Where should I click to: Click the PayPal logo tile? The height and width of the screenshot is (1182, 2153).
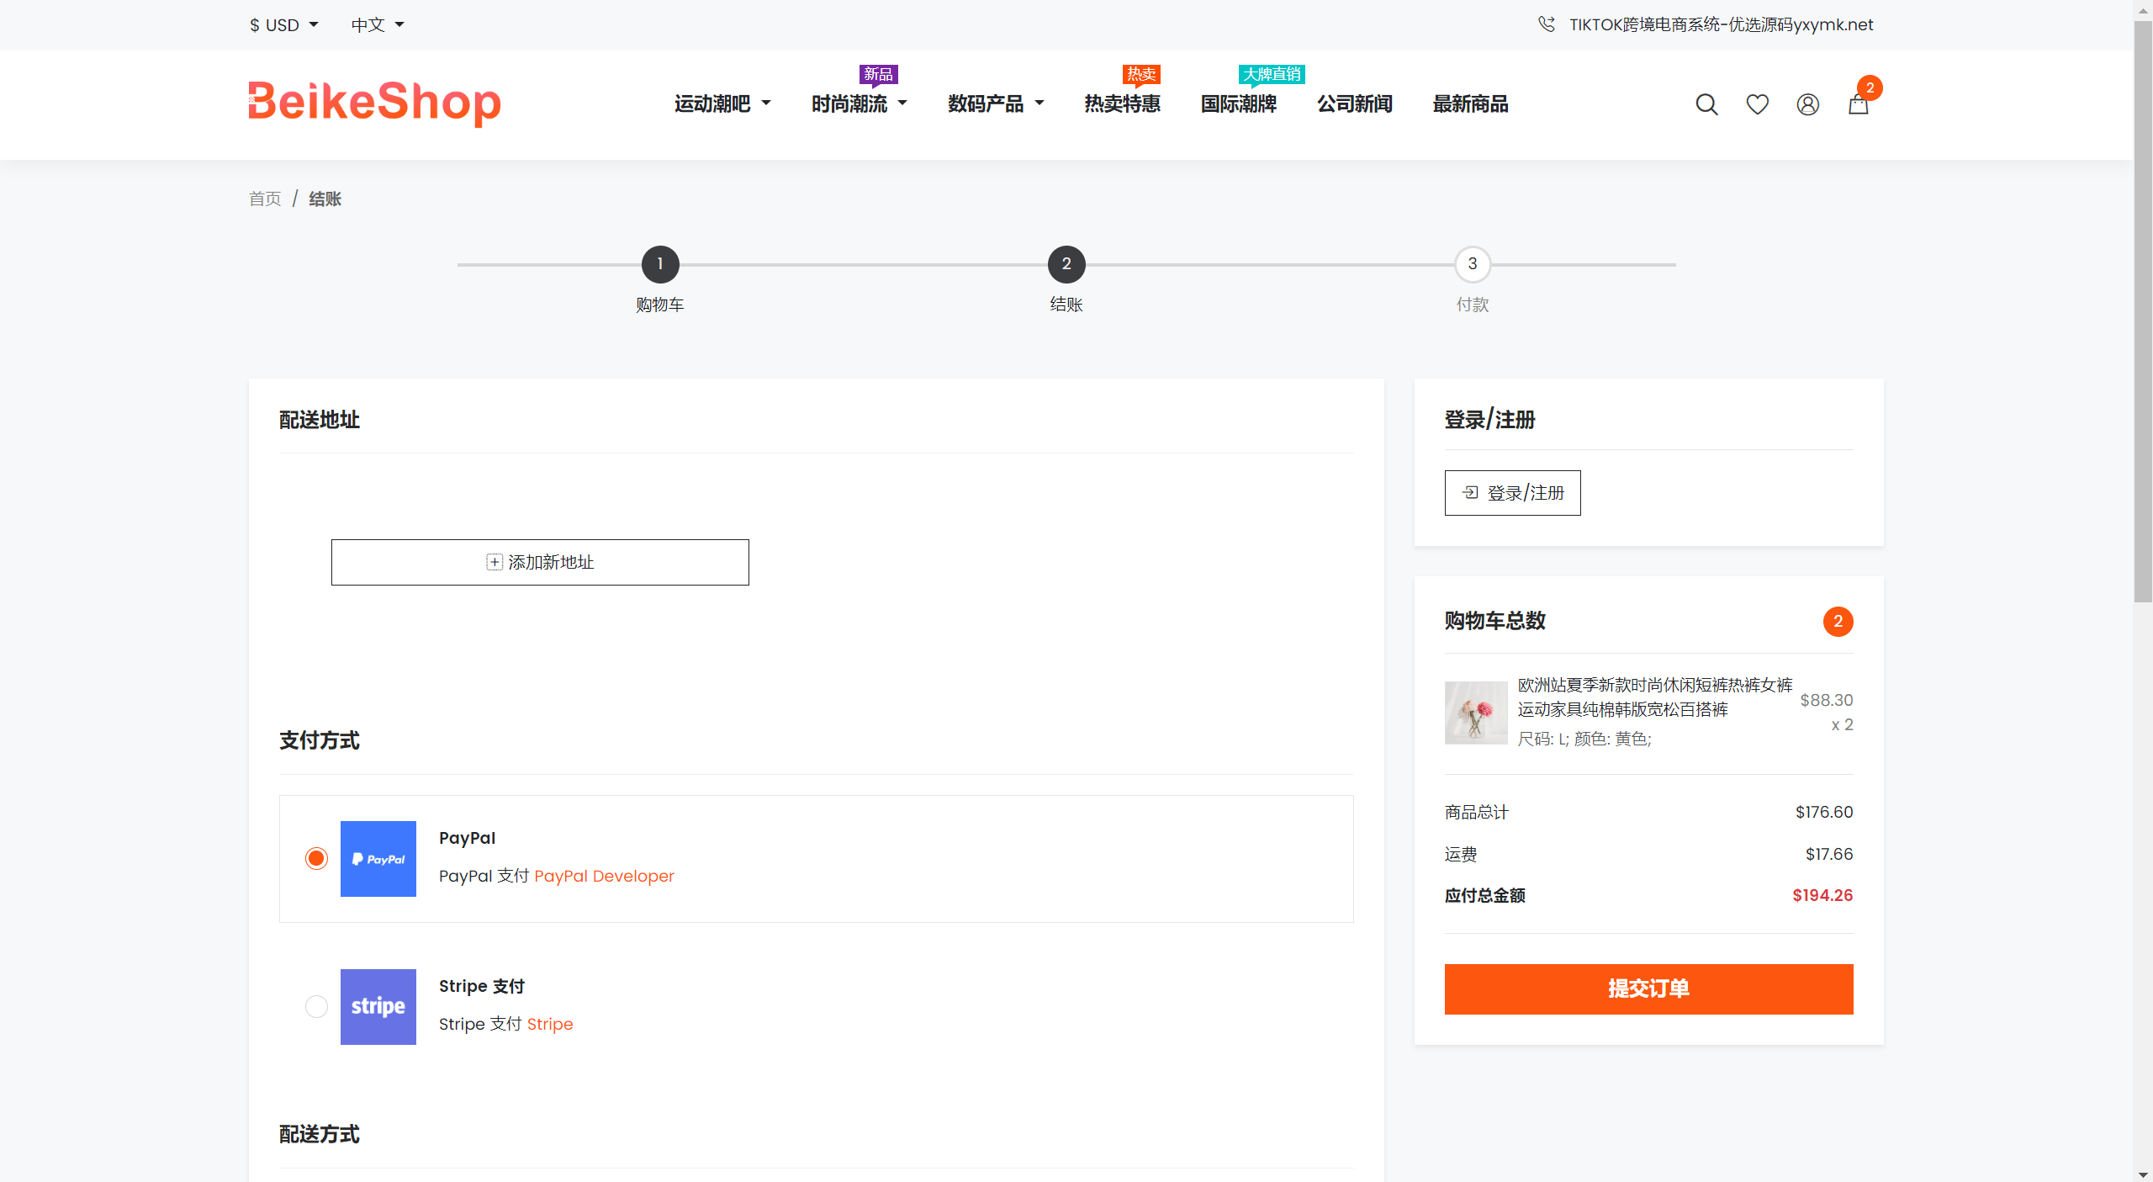[x=378, y=859]
